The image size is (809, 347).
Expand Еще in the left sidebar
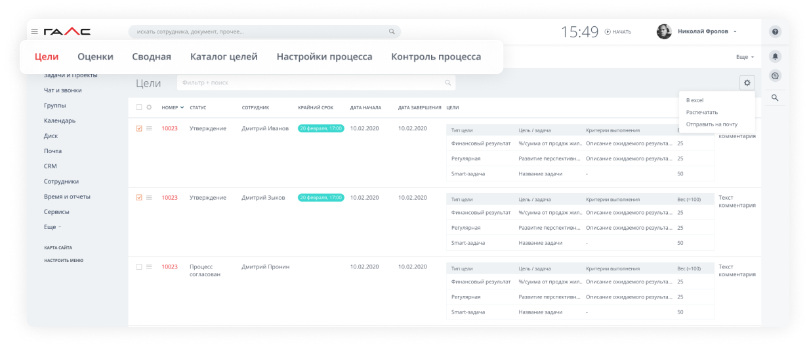click(52, 227)
